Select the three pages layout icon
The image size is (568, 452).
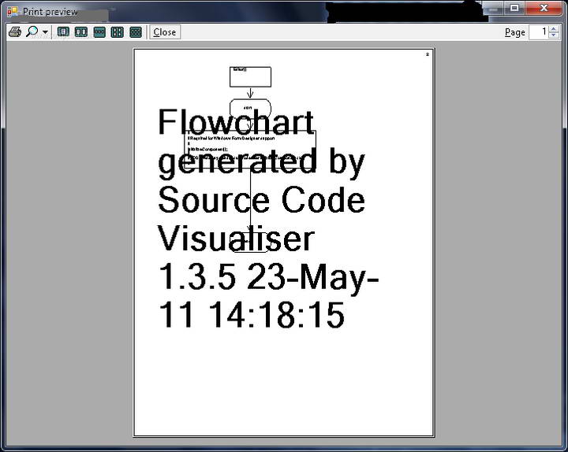pos(99,32)
